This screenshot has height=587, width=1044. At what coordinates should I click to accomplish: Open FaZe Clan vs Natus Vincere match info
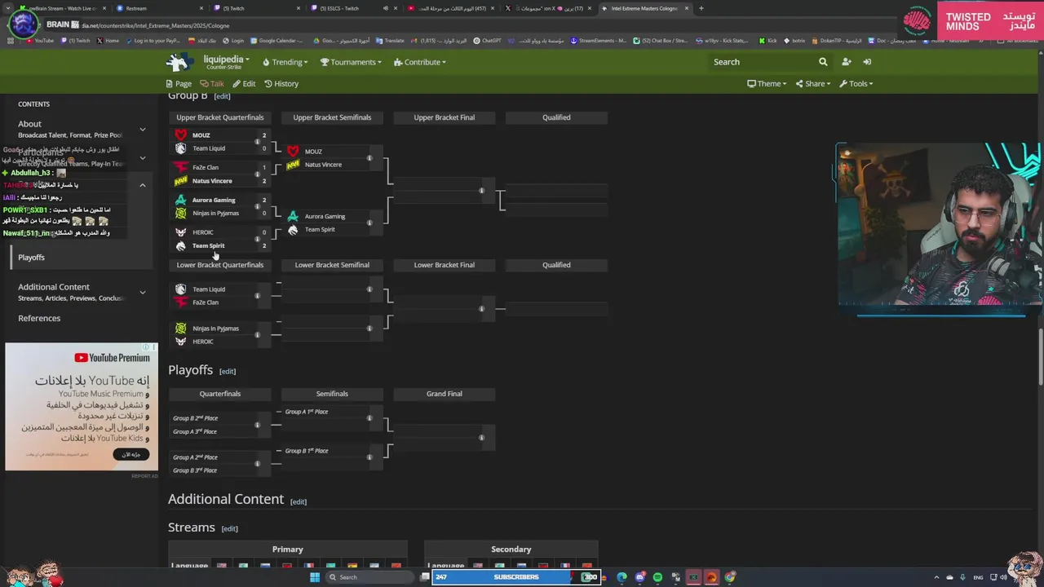[257, 174]
